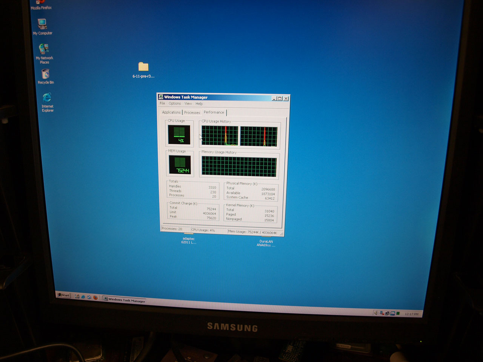Select the 'DuraLAN ANA69xx ...' desktop label
The height and width of the screenshot is (362, 483).
tap(266, 243)
